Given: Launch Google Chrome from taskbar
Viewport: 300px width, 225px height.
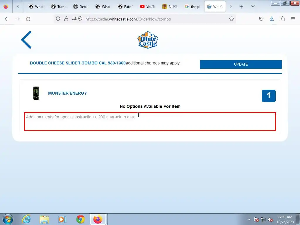Looking at the screenshot, I should (81, 219).
